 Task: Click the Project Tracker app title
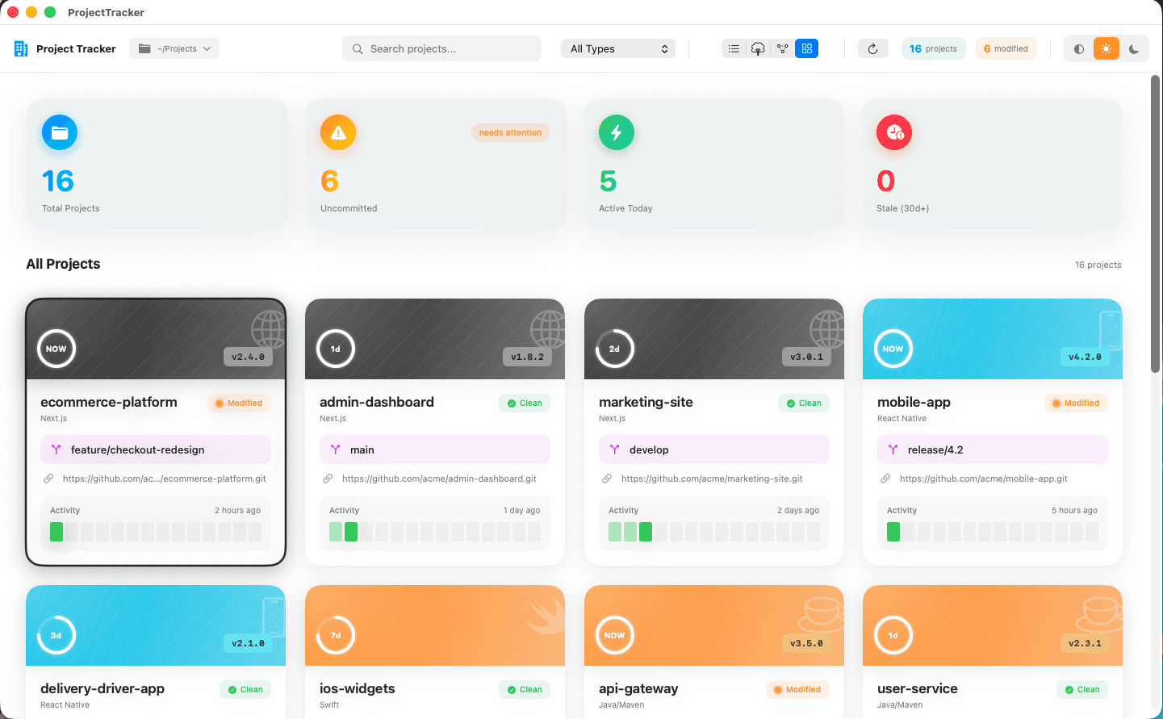(75, 48)
